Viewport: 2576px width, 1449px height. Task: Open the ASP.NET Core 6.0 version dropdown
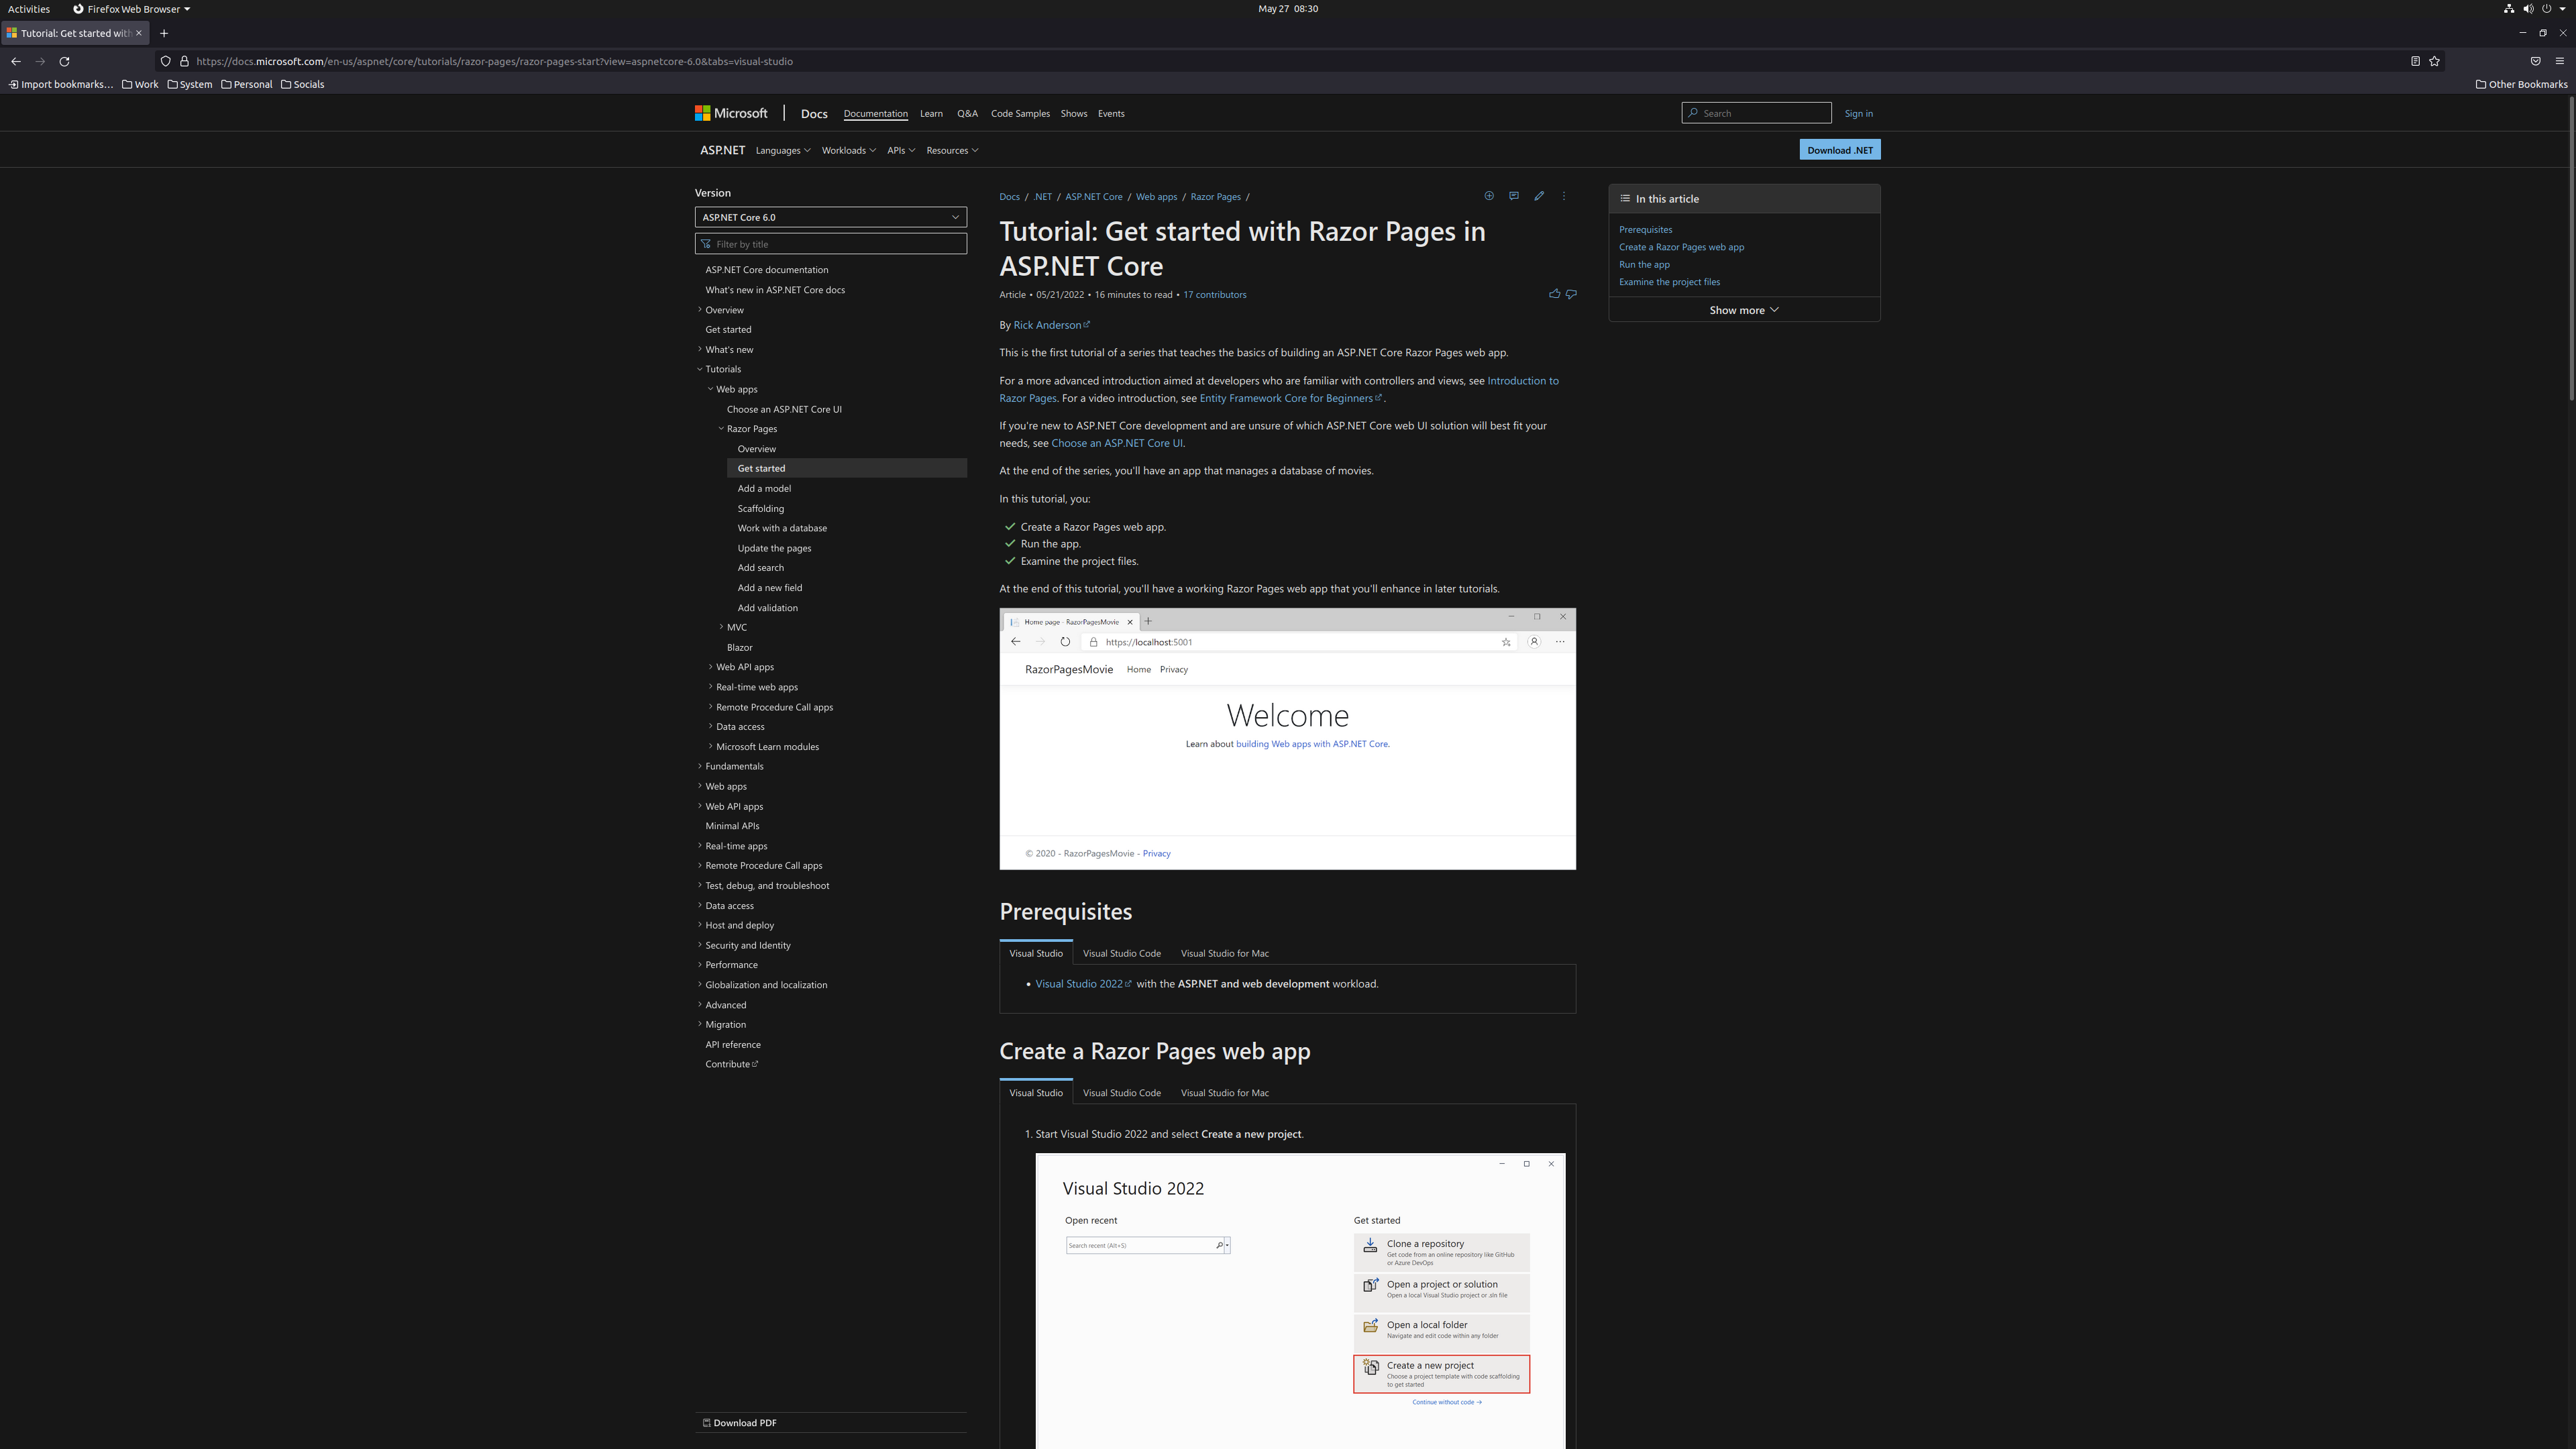pyautogui.click(x=831, y=217)
